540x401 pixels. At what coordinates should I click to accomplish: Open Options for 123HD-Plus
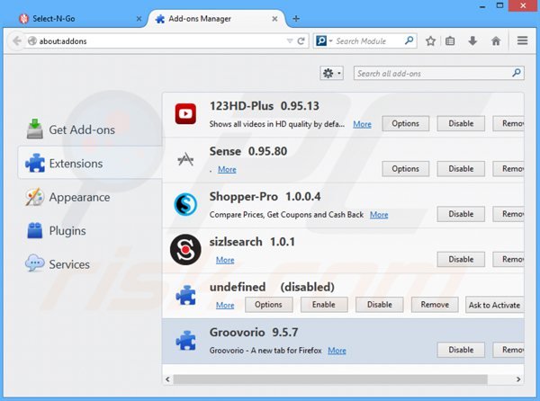pos(405,123)
